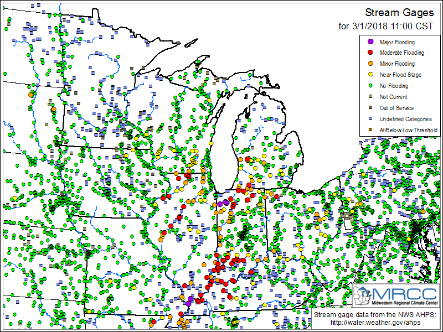Select the "Undefined Categories" legend label
Viewport: 443px width, 332px height.
click(405, 119)
